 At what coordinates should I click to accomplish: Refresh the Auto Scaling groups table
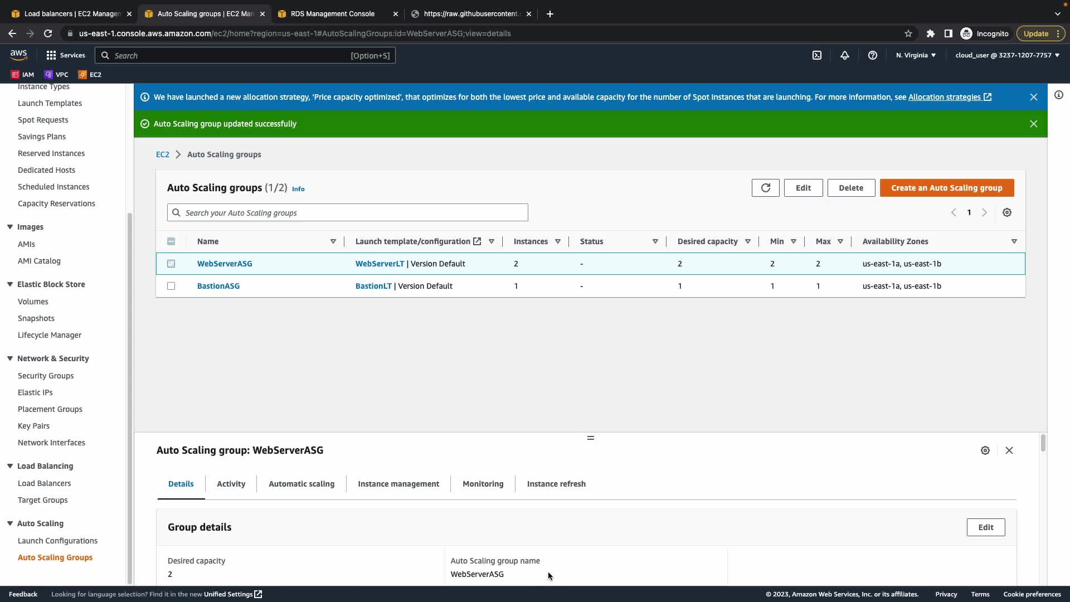pos(765,188)
